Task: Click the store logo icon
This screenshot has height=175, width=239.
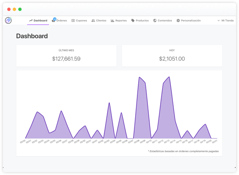Action: (8, 20)
